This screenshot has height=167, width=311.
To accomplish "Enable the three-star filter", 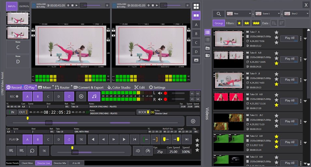I will point(256,23).
